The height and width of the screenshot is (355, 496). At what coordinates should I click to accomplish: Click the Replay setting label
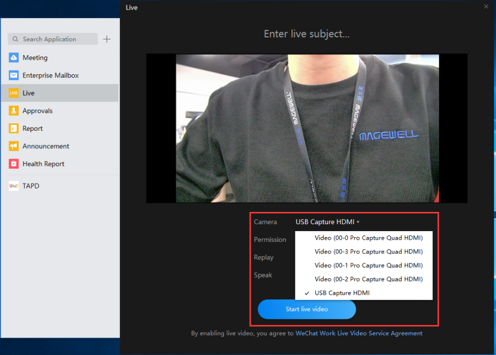263,257
